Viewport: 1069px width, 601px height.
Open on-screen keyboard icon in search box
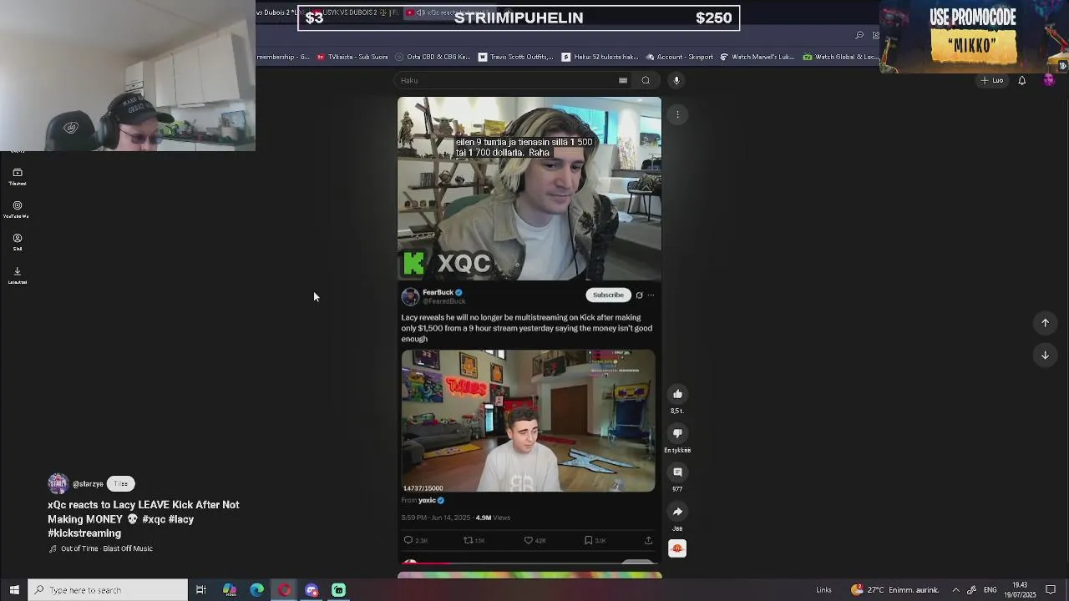[x=622, y=80]
